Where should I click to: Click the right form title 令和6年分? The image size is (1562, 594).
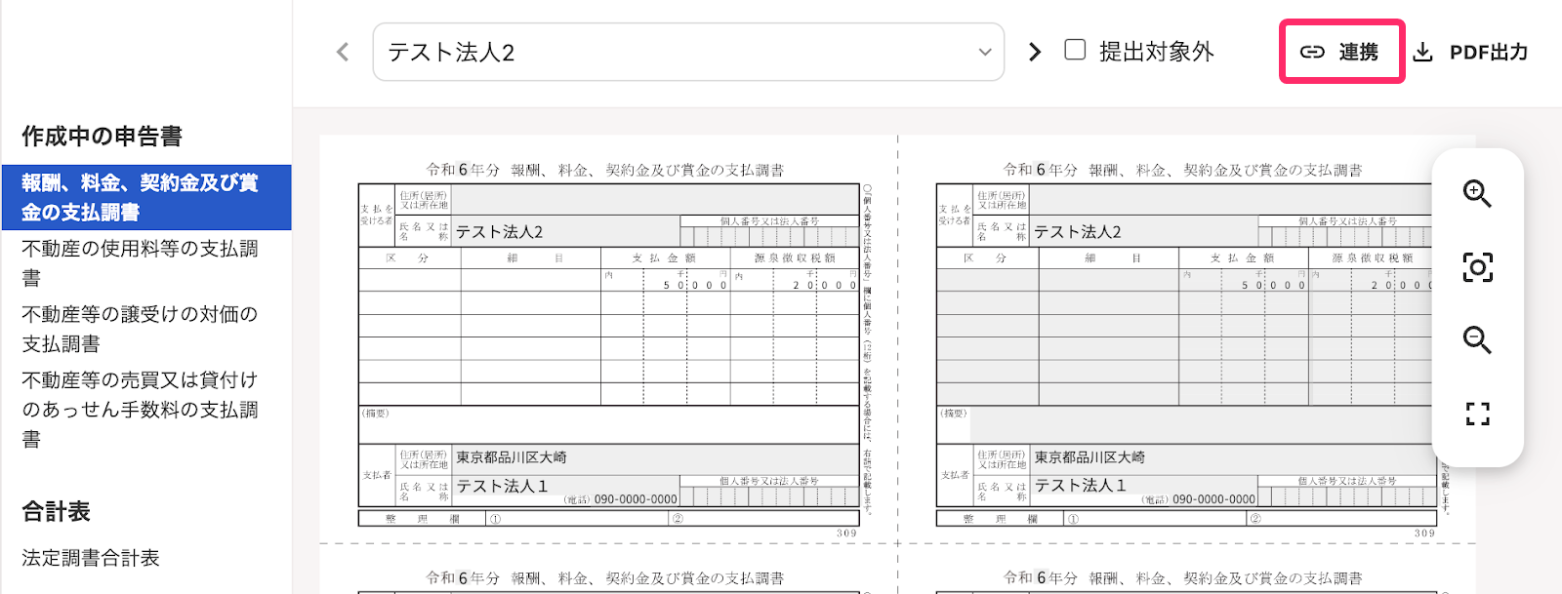pyautogui.click(x=1041, y=170)
